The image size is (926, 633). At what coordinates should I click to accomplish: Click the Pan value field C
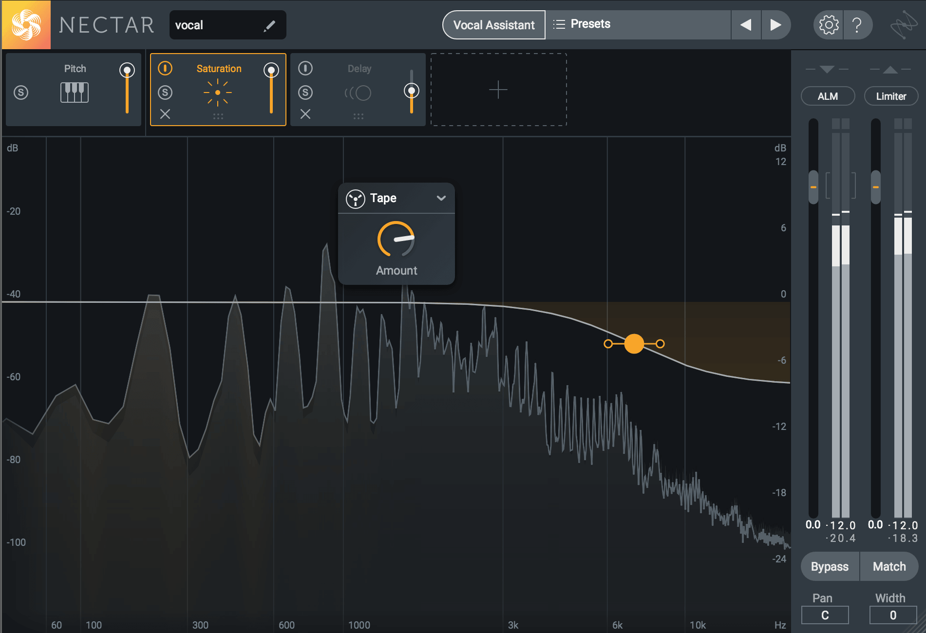(x=825, y=615)
